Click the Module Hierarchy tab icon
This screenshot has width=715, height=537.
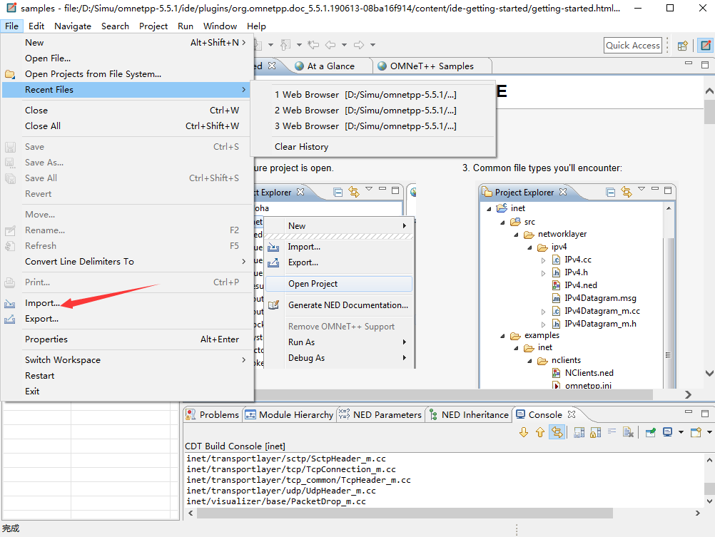point(250,414)
